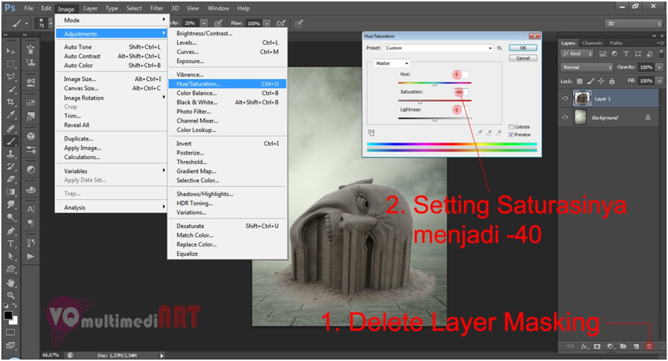Viewport: 668px width, 361px height.
Task: Select the Eraser tool
Action: pos(10,179)
